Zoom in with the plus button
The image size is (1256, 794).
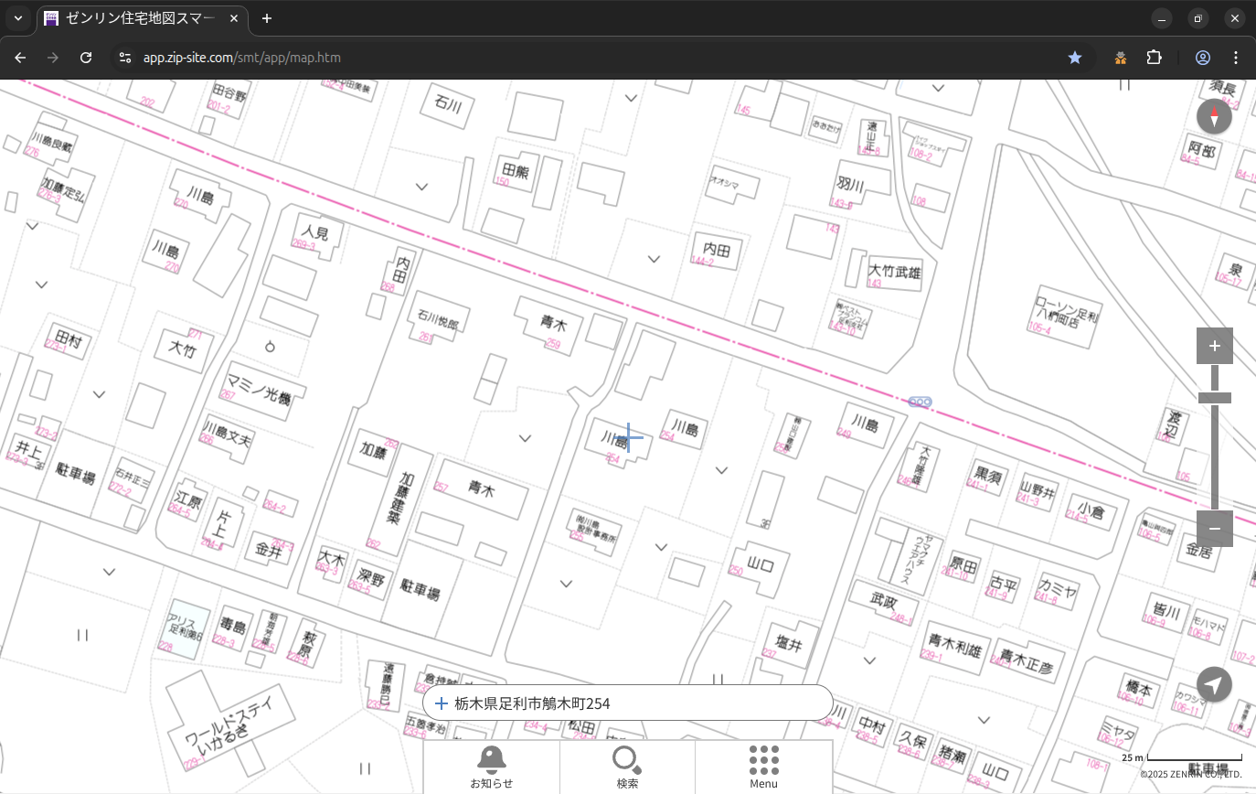1214,346
